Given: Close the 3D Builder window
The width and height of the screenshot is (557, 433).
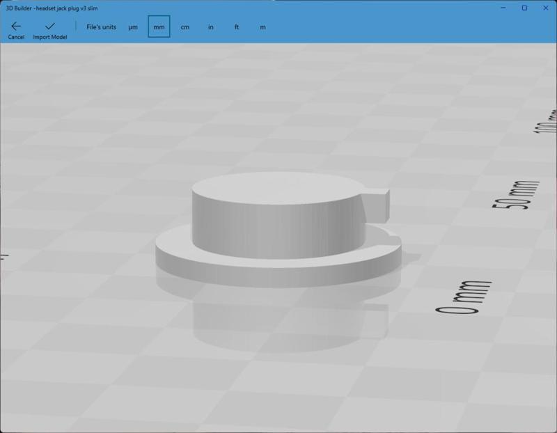Looking at the screenshot, I should [546, 8].
